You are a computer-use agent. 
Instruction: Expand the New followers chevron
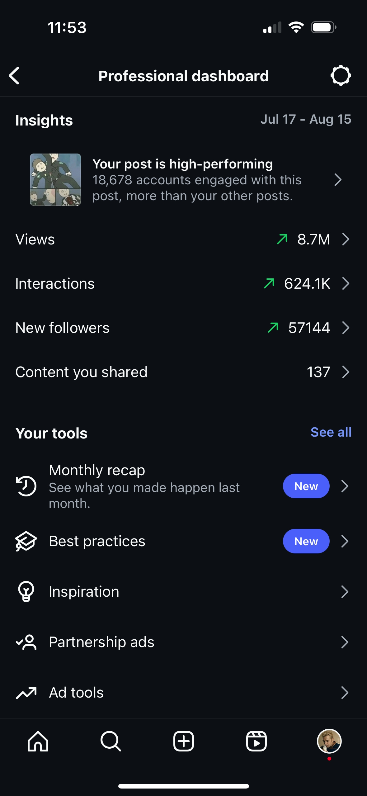(x=346, y=328)
